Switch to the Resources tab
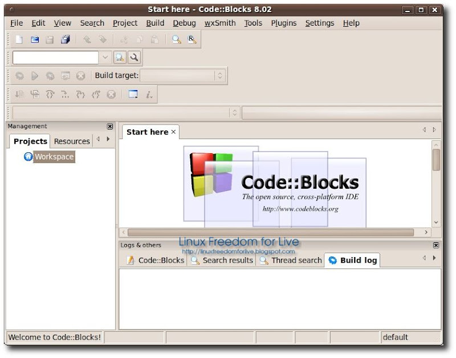Viewport: 456px width, 358px height. click(x=72, y=141)
